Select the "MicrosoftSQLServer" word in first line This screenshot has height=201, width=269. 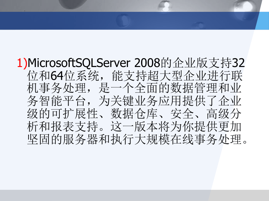click(79, 63)
